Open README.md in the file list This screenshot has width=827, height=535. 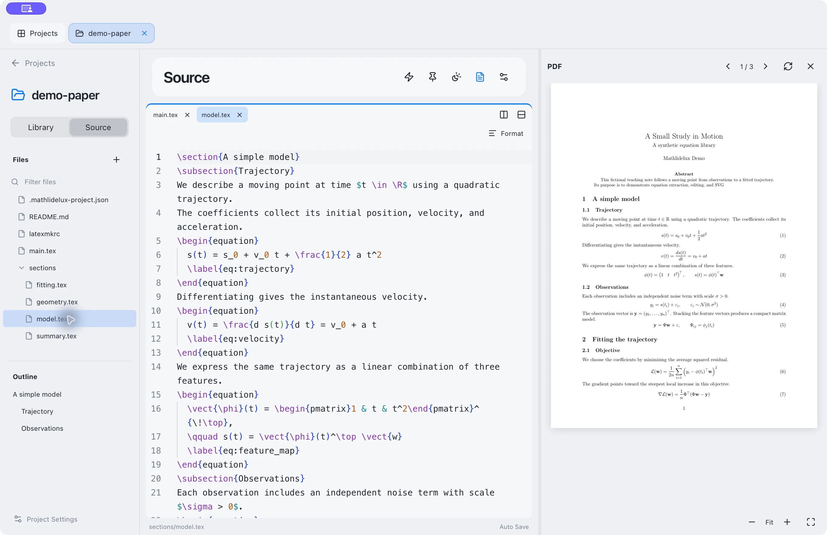(70, 217)
